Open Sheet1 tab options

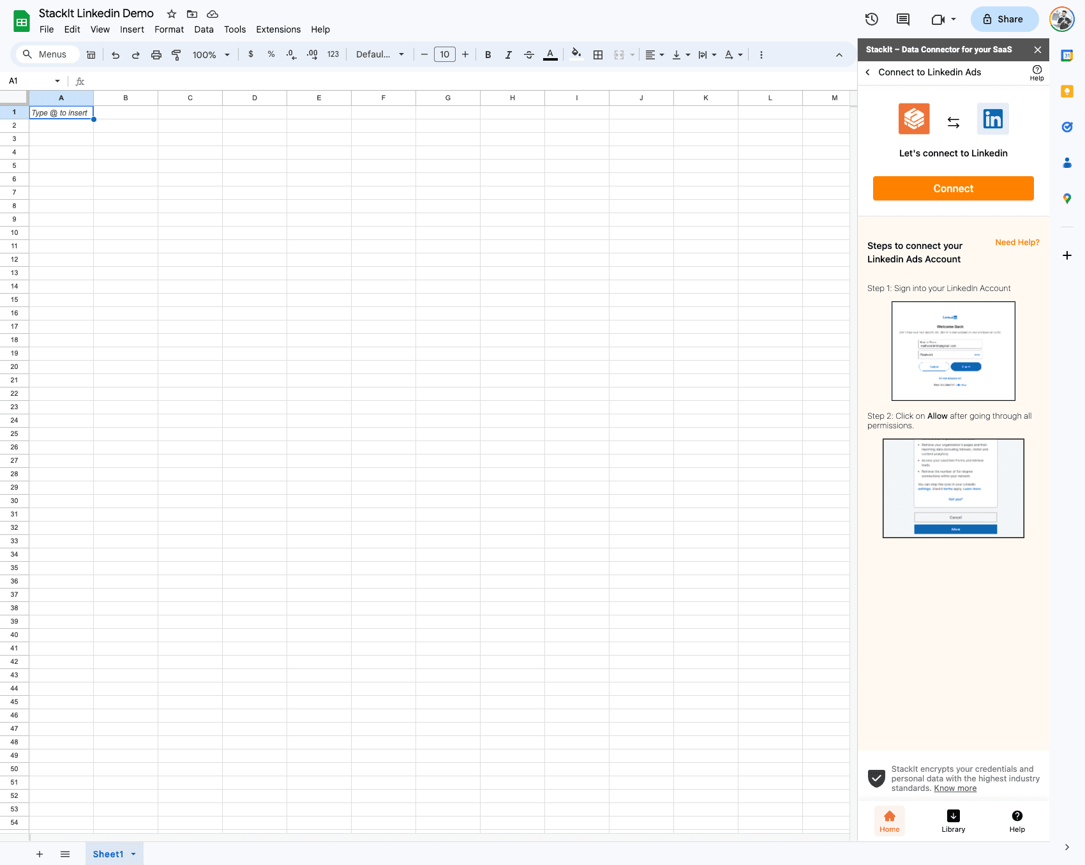pyautogui.click(x=133, y=854)
